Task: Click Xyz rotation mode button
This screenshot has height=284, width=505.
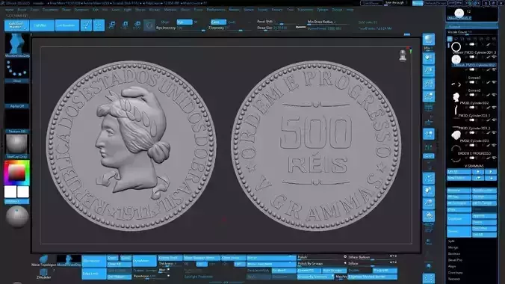Action: tap(428, 156)
